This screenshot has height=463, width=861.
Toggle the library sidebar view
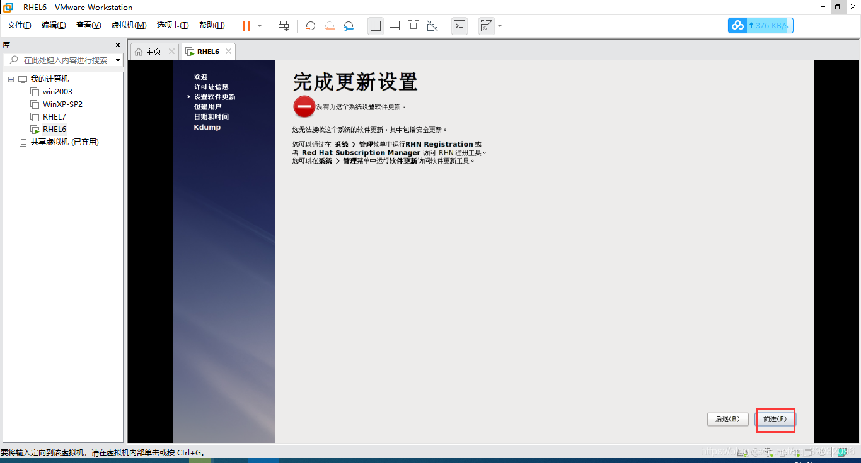pos(376,26)
